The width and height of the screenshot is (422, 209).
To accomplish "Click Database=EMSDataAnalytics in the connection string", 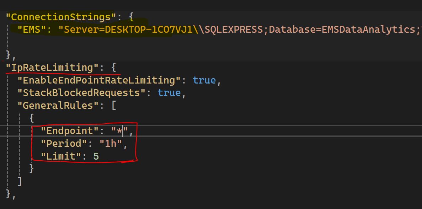I will coord(360,30).
